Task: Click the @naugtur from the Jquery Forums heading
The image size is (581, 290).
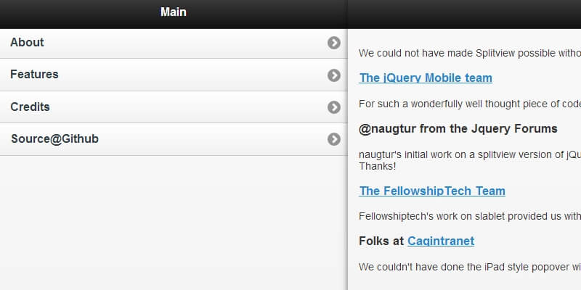Action: coord(458,129)
